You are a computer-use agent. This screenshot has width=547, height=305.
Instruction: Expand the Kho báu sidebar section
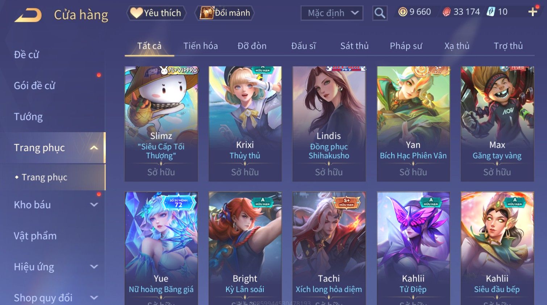(x=94, y=205)
